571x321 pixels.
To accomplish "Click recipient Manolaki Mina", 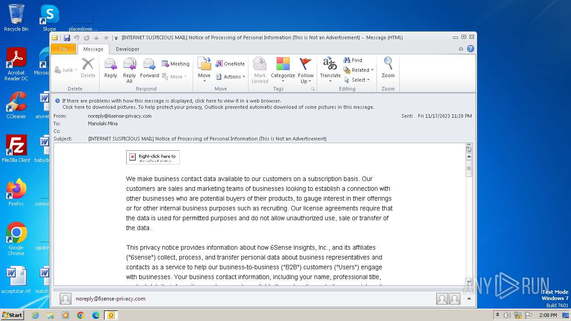I will tap(103, 123).
